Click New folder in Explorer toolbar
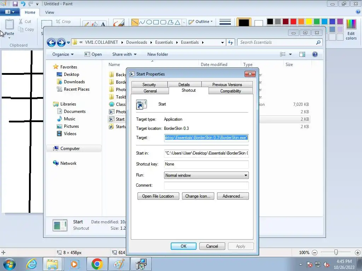 (158, 54)
